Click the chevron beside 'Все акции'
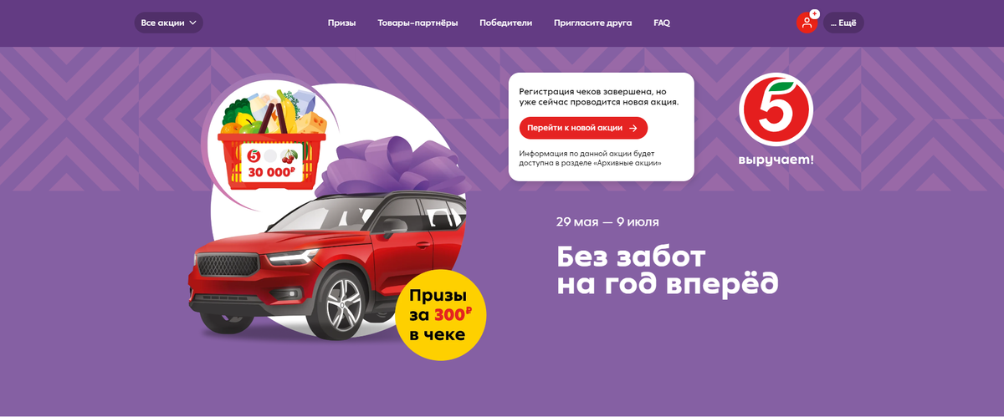 click(193, 23)
